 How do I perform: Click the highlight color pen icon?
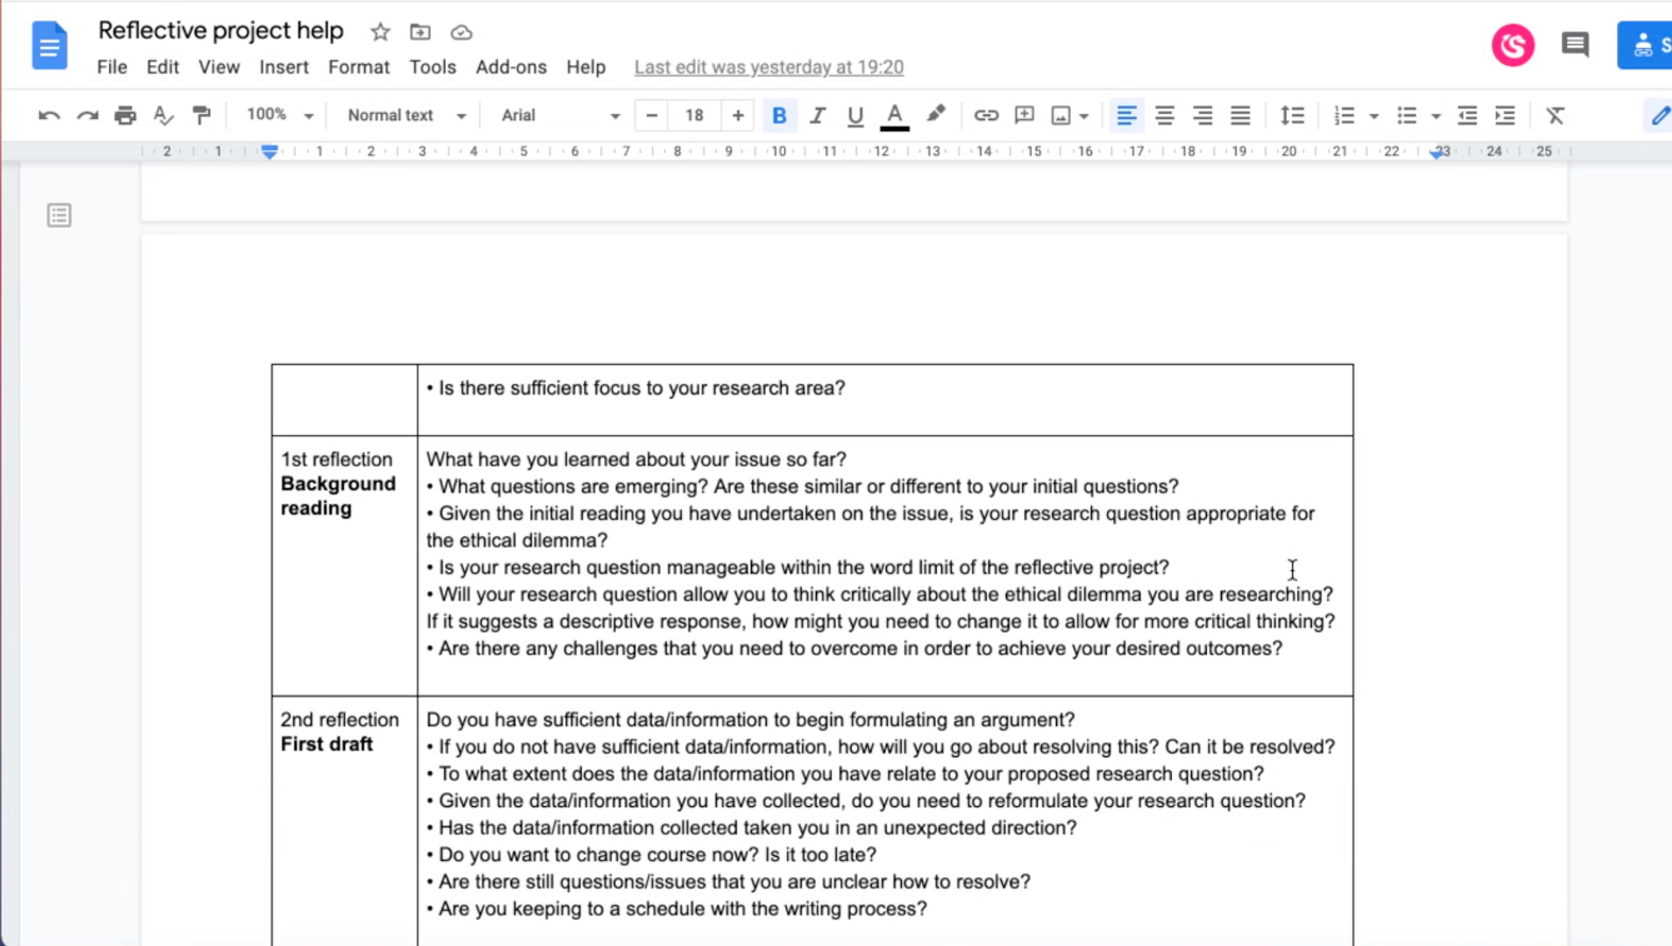click(936, 115)
